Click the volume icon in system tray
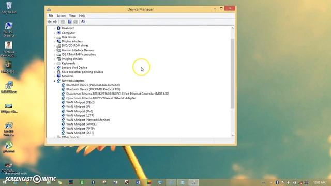The image size is (331, 186). click(289, 182)
